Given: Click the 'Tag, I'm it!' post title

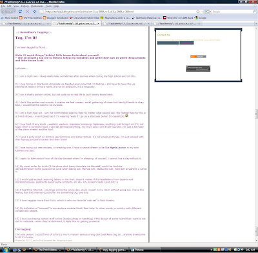Looking at the screenshot, I should point(26,37).
